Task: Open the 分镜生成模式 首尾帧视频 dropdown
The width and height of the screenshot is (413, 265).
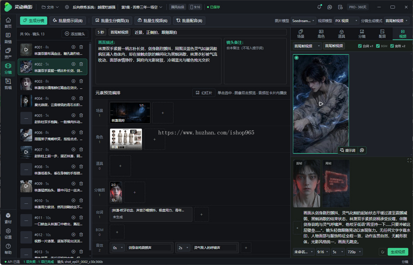Action: point(397,21)
